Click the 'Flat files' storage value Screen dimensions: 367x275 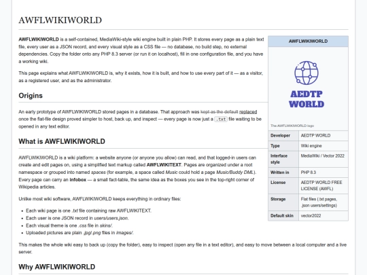pos(319,202)
